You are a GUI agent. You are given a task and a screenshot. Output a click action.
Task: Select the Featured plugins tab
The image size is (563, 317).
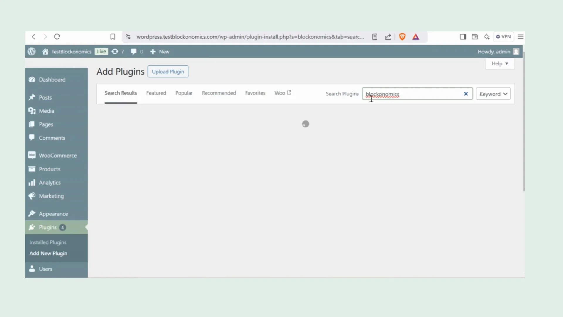pyautogui.click(x=156, y=93)
